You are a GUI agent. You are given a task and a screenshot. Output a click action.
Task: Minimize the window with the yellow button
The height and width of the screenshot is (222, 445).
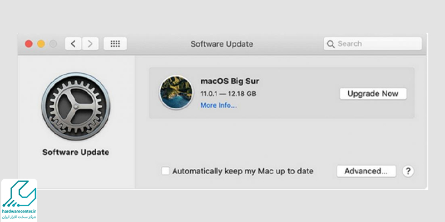tap(41, 43)
